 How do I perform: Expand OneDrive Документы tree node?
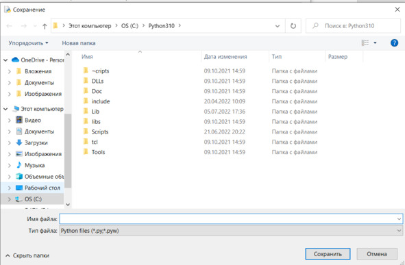point(10,83)
